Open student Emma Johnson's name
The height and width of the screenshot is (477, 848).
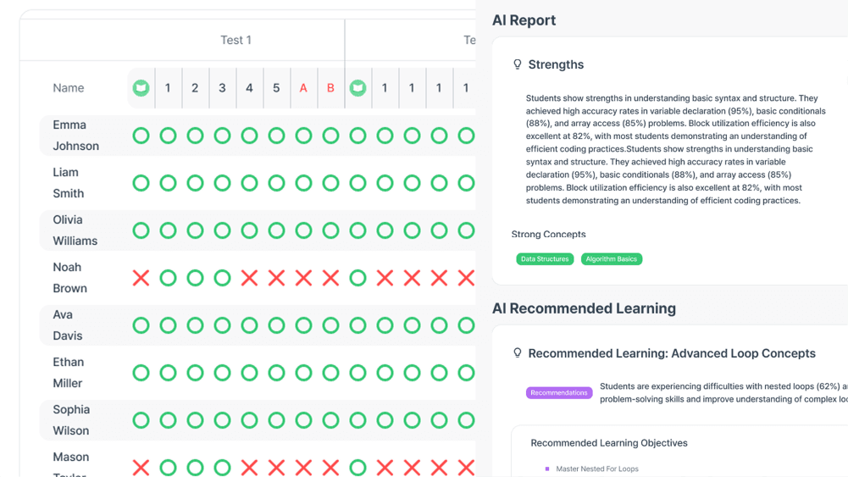point(75,136)
